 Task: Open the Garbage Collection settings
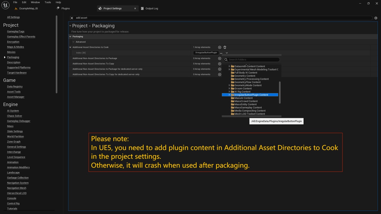coord(18,178)
